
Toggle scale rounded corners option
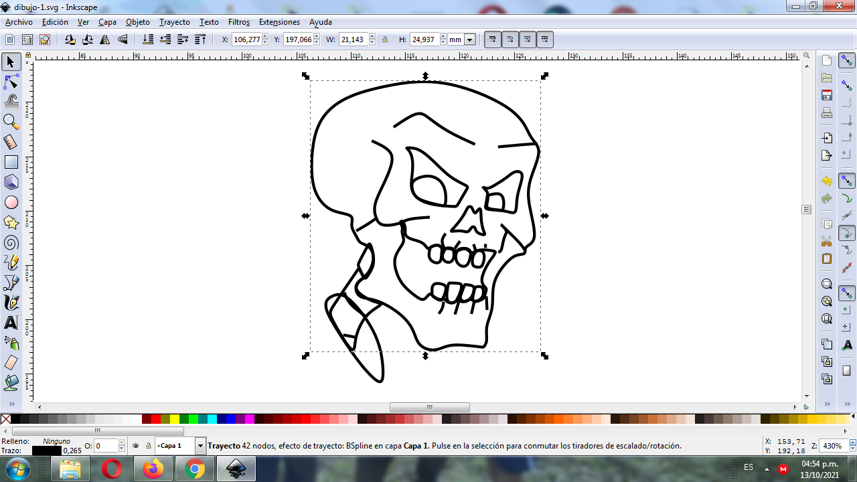pyautogui.click(x=510, y=39)
